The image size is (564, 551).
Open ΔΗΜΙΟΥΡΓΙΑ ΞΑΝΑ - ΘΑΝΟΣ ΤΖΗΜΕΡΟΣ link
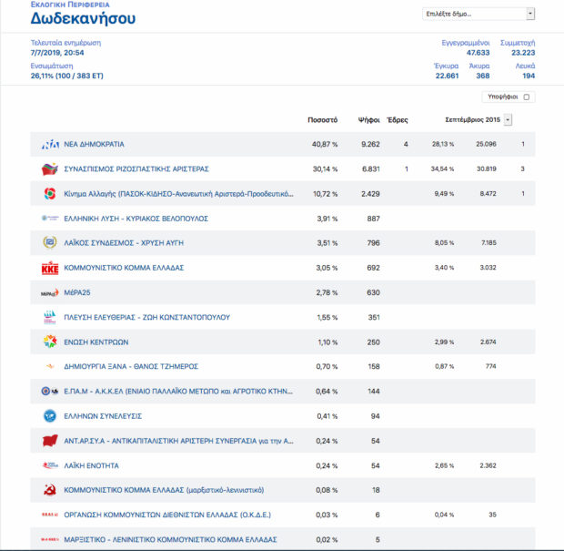131,367
